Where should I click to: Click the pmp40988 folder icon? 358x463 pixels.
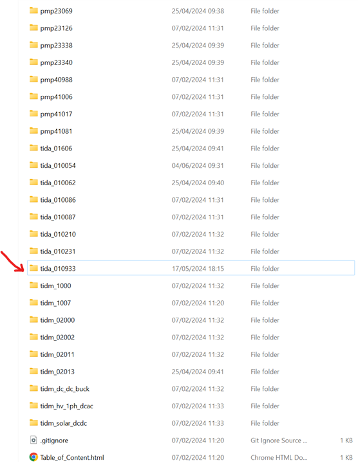tap(33, 79)
